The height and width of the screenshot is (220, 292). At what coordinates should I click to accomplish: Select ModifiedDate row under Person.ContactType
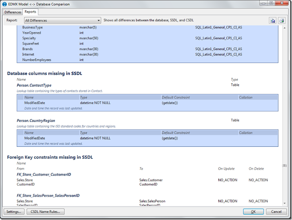[147, 103]
